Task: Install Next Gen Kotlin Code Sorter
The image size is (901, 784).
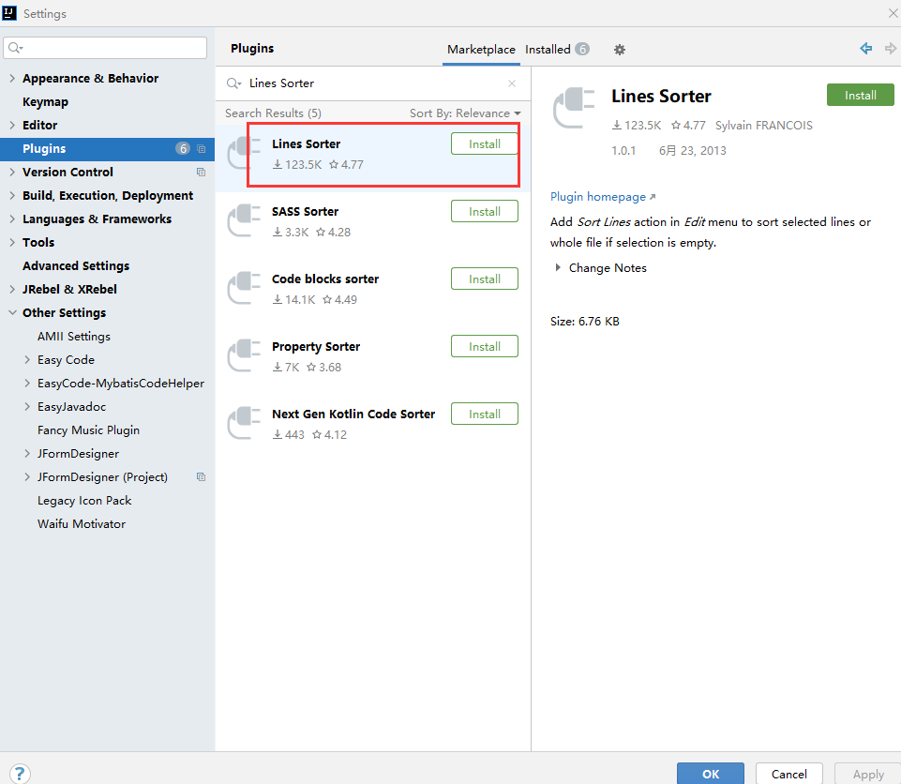Action: pyautogui.click(x=485, y=415)
